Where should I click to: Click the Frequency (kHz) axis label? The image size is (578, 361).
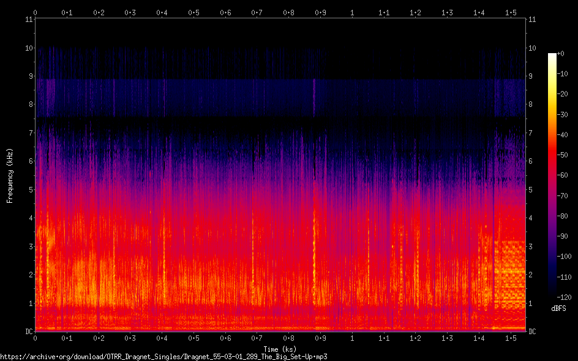[10, 175]
